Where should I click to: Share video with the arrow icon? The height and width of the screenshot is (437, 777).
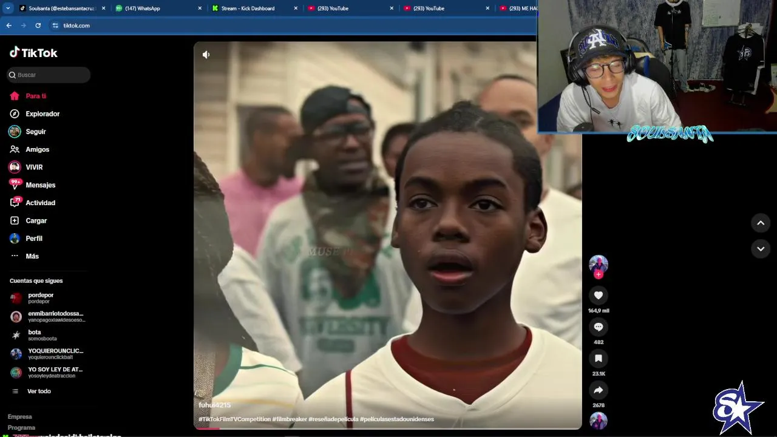pos(599,390)
